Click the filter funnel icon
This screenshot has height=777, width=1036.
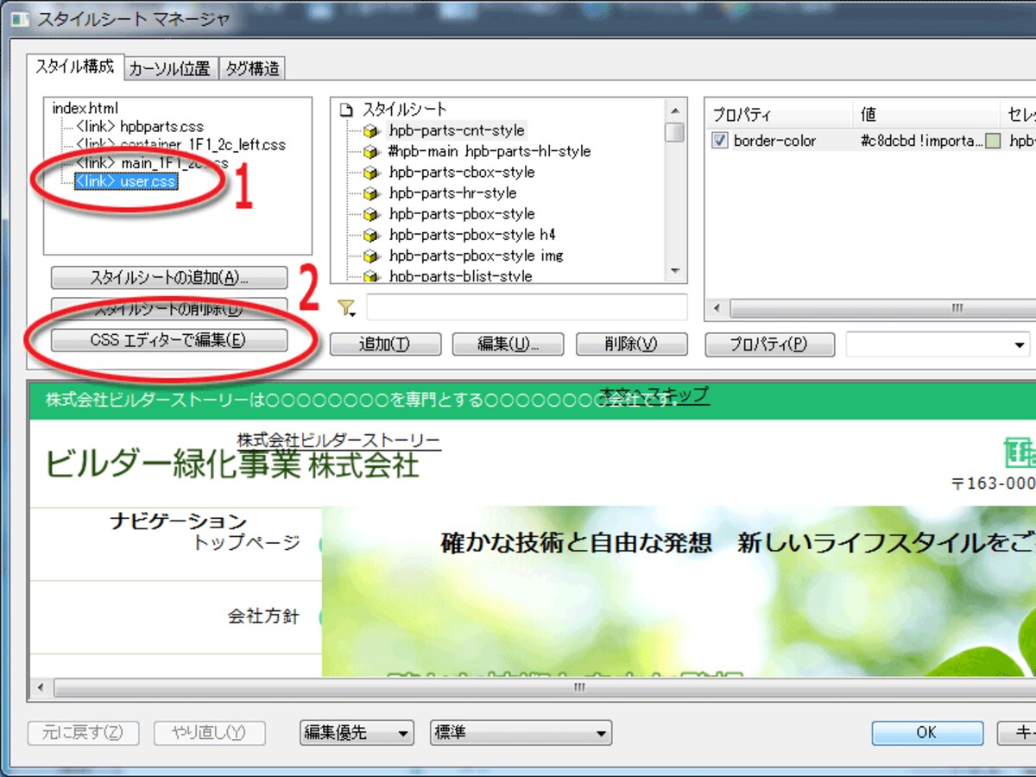pos(346,308)
